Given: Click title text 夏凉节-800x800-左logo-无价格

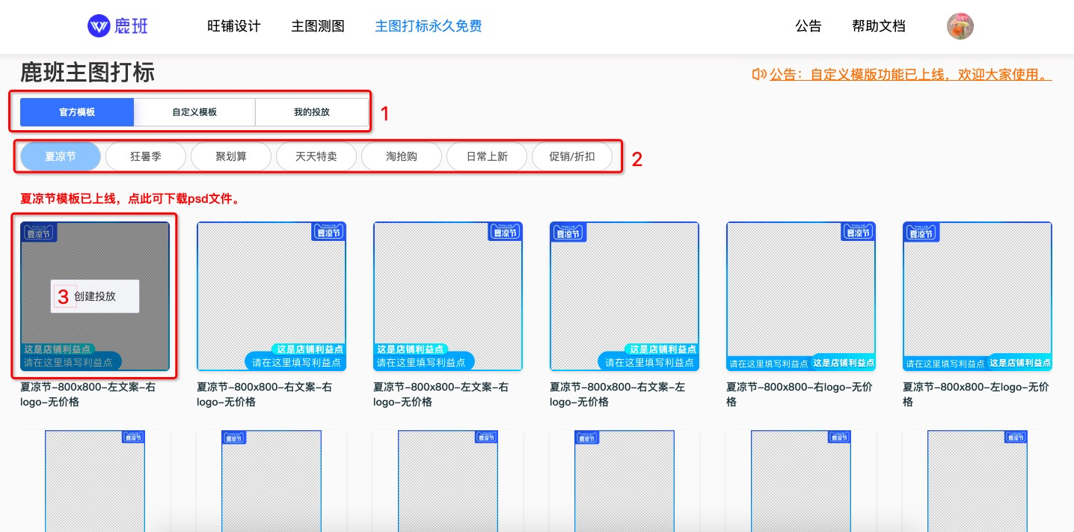Looking at the screenshot, I should (976, 394).
